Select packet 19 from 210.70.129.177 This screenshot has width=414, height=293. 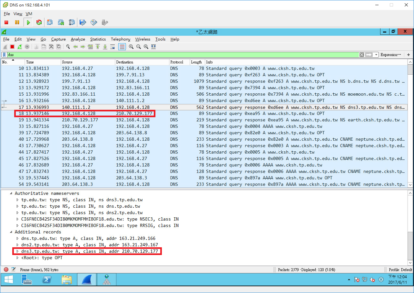click(204, 120)
